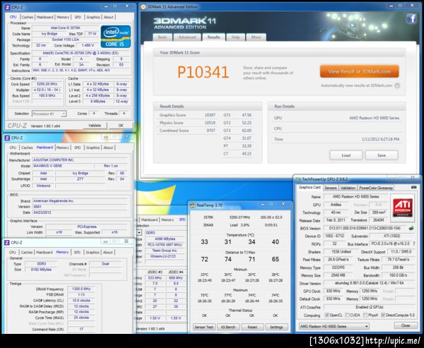Image resolution: width=424 pixels, height=348 pixels.
Task: Click the 3DMark 11 title bar icon
Action: coord(143,7)
